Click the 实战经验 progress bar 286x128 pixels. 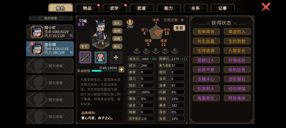pyautogui.click(x=105, y=71)
